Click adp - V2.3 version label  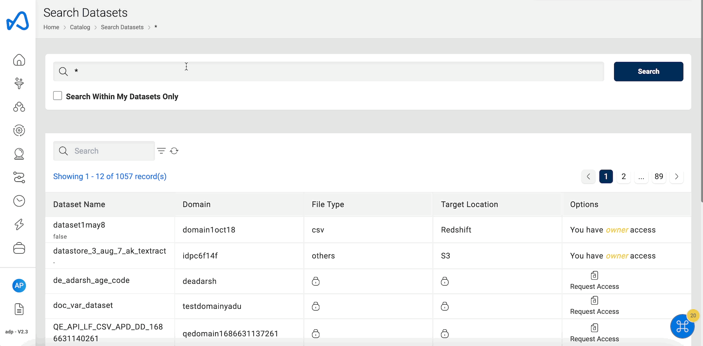click(x=17, y=332)
